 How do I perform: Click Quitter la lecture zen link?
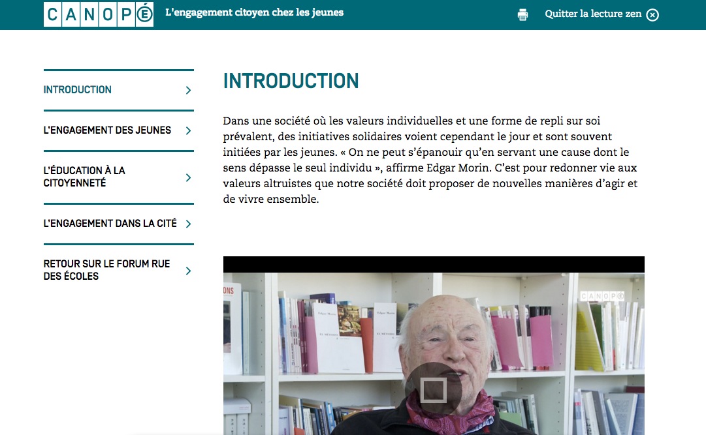593,14
